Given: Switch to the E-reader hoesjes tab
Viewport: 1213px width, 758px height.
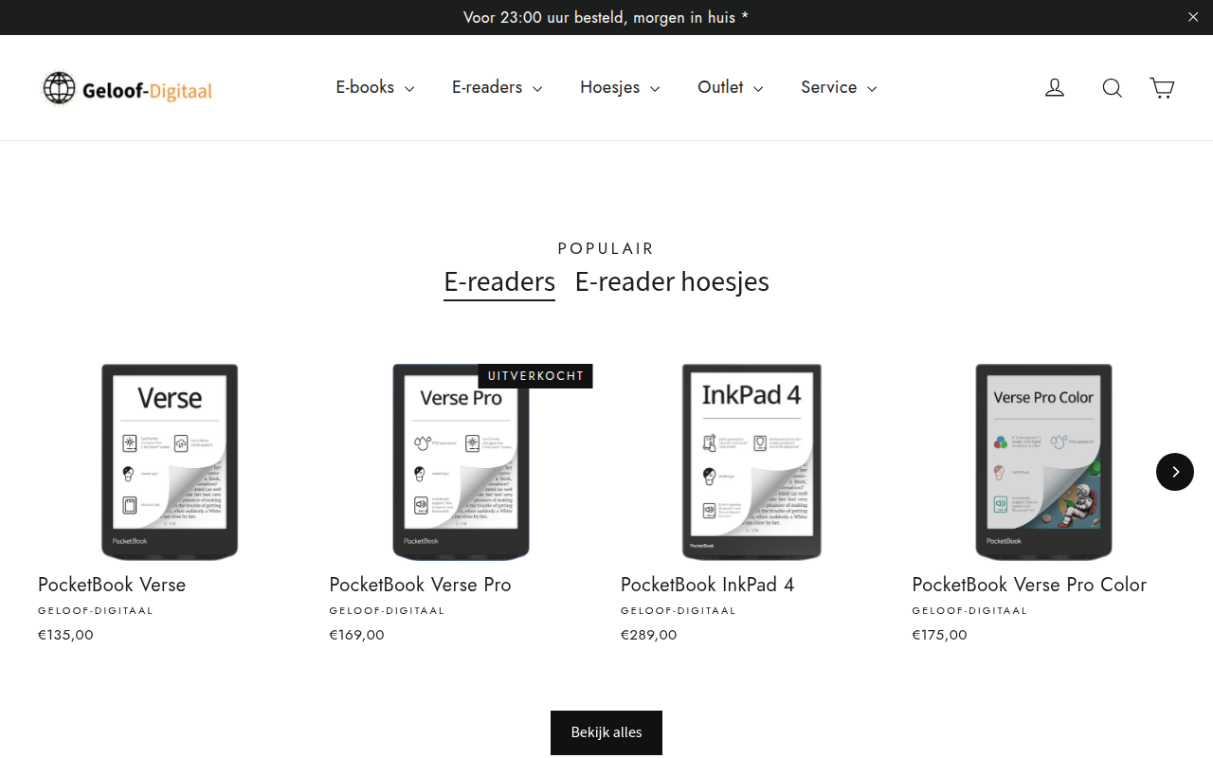Looking at the screenshot, I should (x=672, y=282).
